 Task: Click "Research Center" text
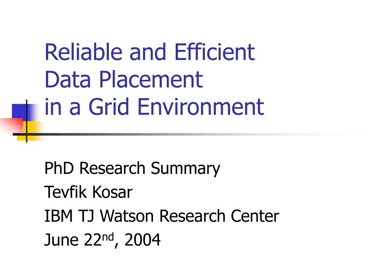219,216
